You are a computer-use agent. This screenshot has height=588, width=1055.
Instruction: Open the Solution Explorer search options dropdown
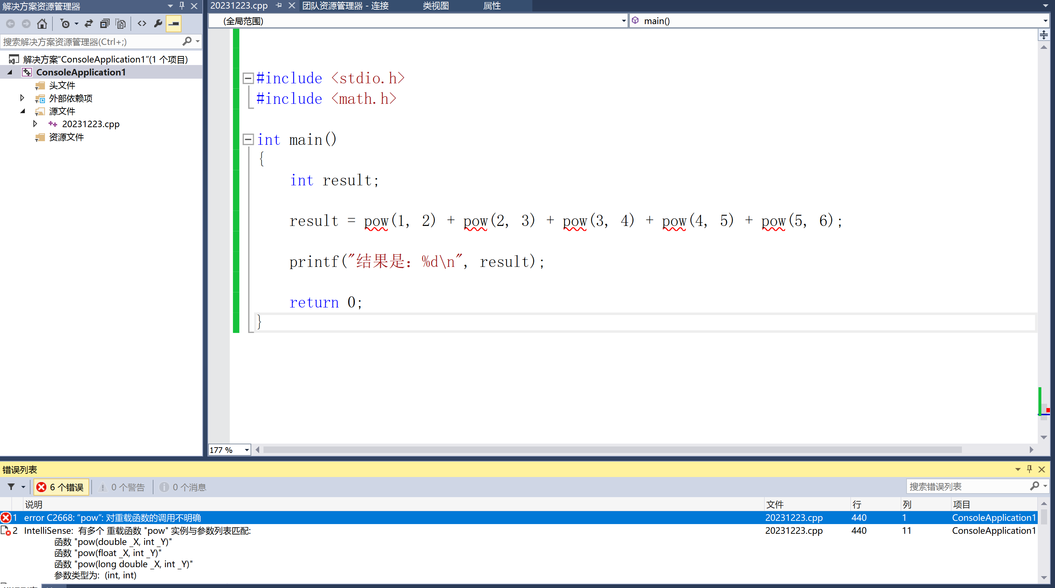197,41
